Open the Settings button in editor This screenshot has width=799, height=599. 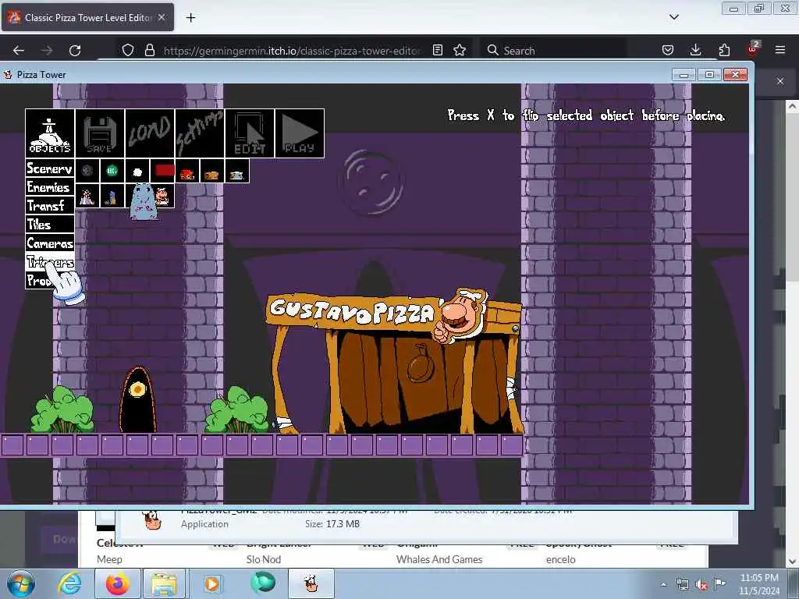point(200,133)
